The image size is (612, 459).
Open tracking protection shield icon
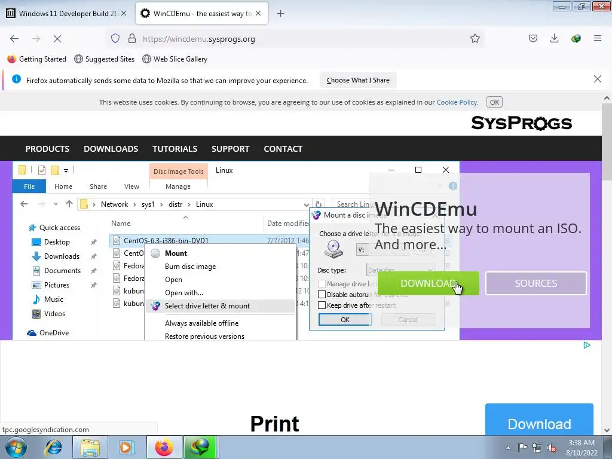tap(115, 38)
